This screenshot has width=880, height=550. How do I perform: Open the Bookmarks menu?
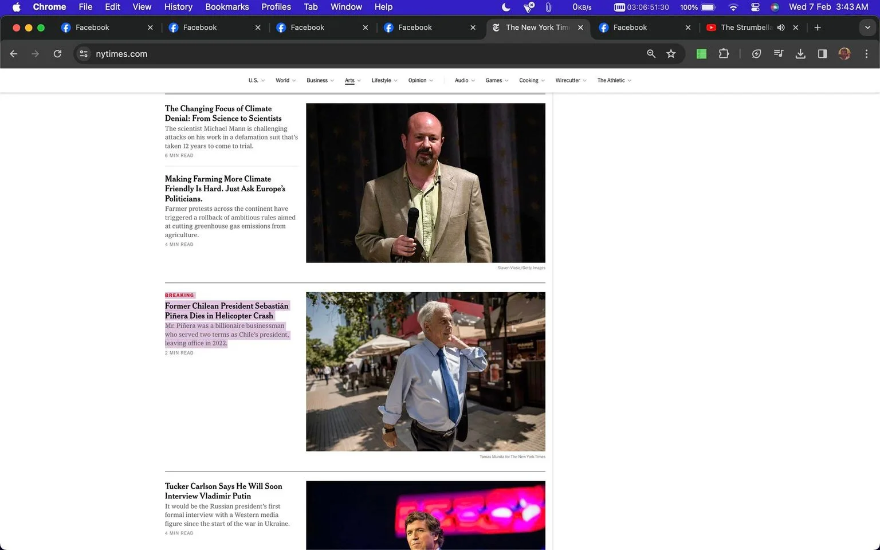coord(227,7)
